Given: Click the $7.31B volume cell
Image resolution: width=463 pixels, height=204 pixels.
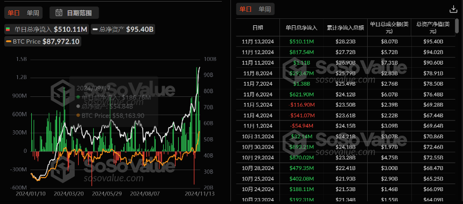Looking at the screenshot, I should 389,62.
